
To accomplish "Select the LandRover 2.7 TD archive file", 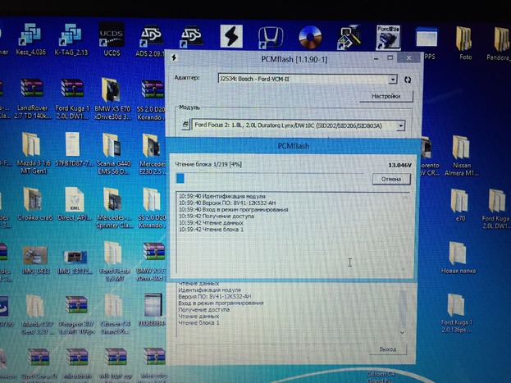I will [30, 95].
